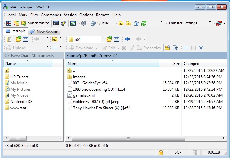This screenshot has height=158, width=230.
Task: Click the Queue button
Action: pos(100,23)
